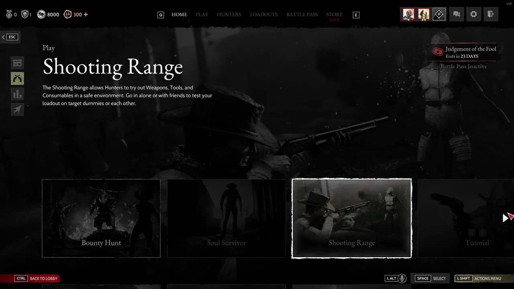
Task: Open the LOADOUTS tab
Action: [x=264, y=14]
